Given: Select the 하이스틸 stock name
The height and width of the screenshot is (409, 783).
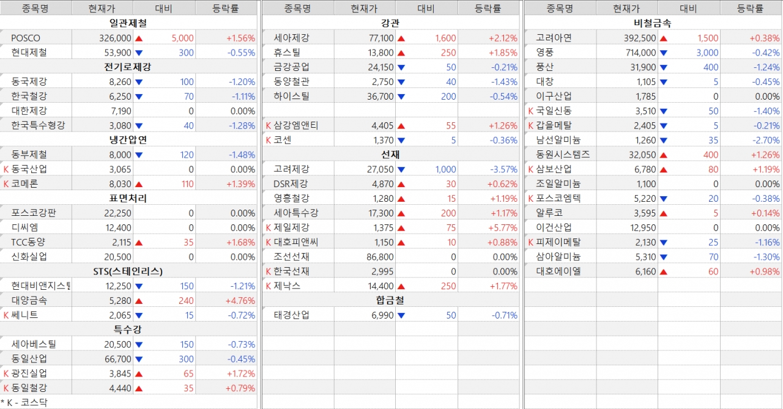Looking at the screenshot, I should [291, 96].
